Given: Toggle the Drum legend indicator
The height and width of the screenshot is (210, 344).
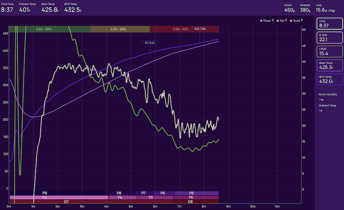Looking at the screenshot, I should [291, 20].
